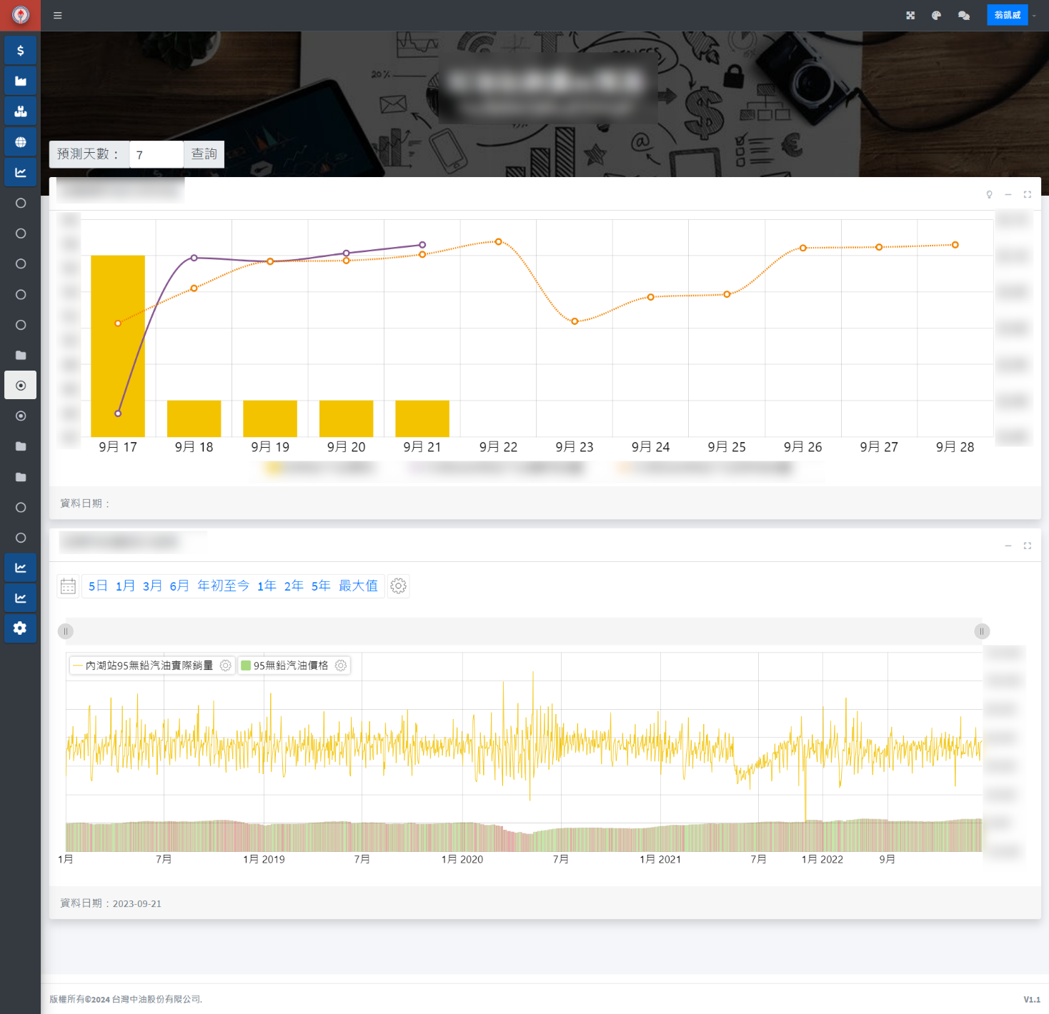
Task: Focus the 預測天數 input field
Action: (156, 154)
